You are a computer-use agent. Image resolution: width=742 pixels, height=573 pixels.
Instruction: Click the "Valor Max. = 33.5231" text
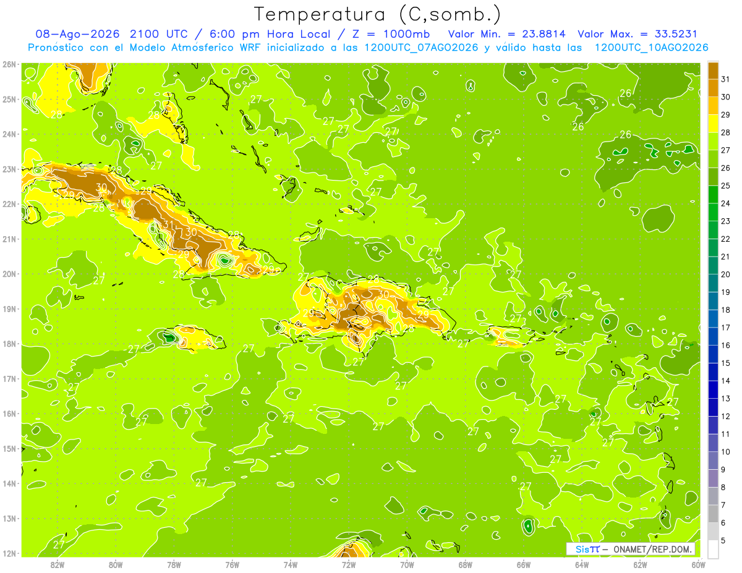637,34
